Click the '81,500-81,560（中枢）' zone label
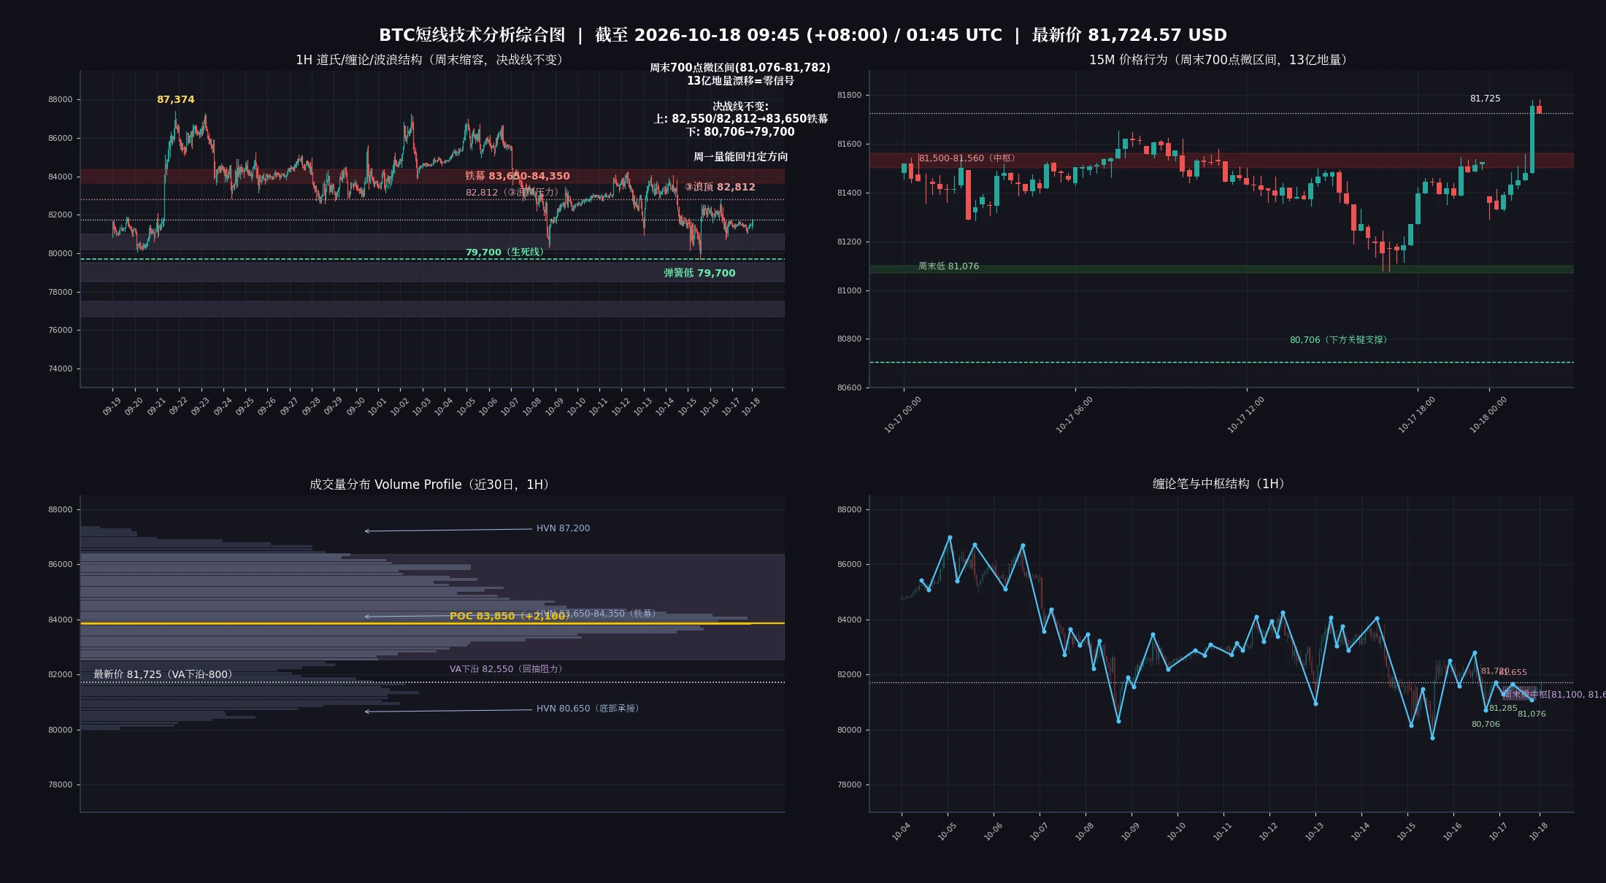This screenshot has height=883, width=1606. coord(969,158)
